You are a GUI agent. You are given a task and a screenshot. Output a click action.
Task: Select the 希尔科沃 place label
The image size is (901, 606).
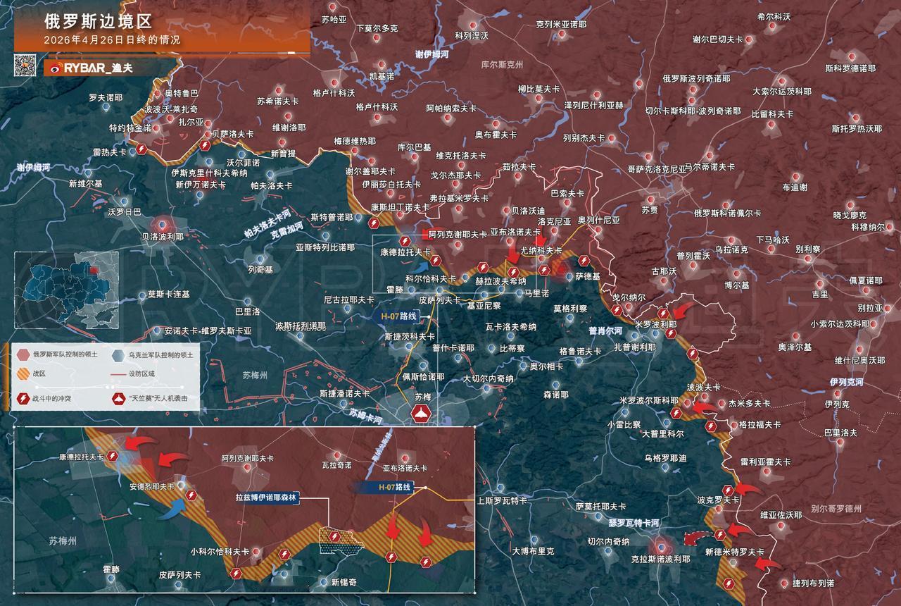pyautogui.click(x=774, y=16)
